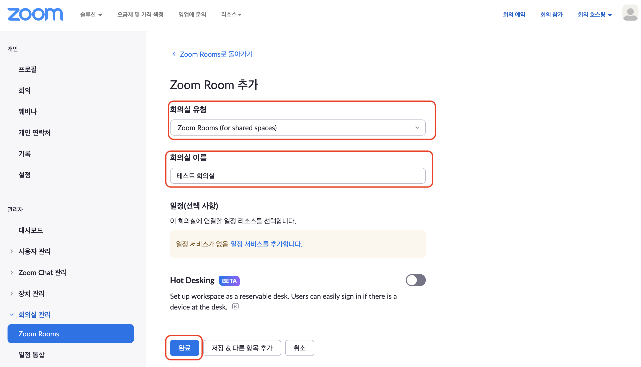This screenshot has height=367, width=641.
Task: Open 솔루션 menu
Action: [91, 15]
